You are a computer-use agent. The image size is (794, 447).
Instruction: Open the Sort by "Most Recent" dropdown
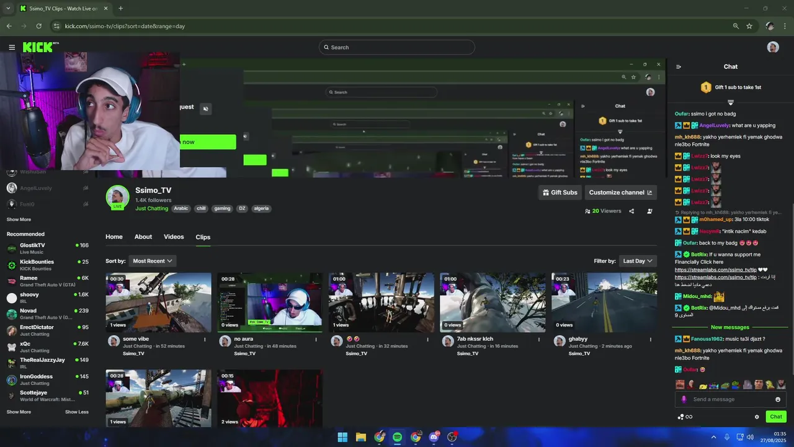(x=153, y=261)
